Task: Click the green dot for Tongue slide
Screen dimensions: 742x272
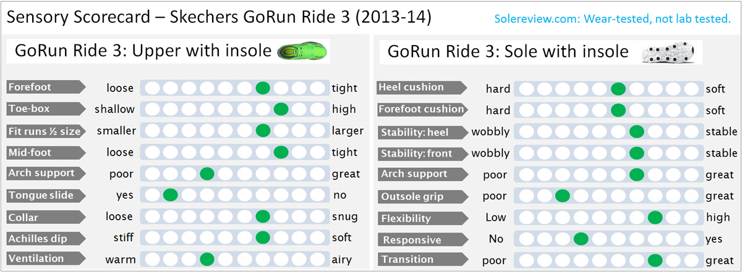Action: (x=170, y=196)
